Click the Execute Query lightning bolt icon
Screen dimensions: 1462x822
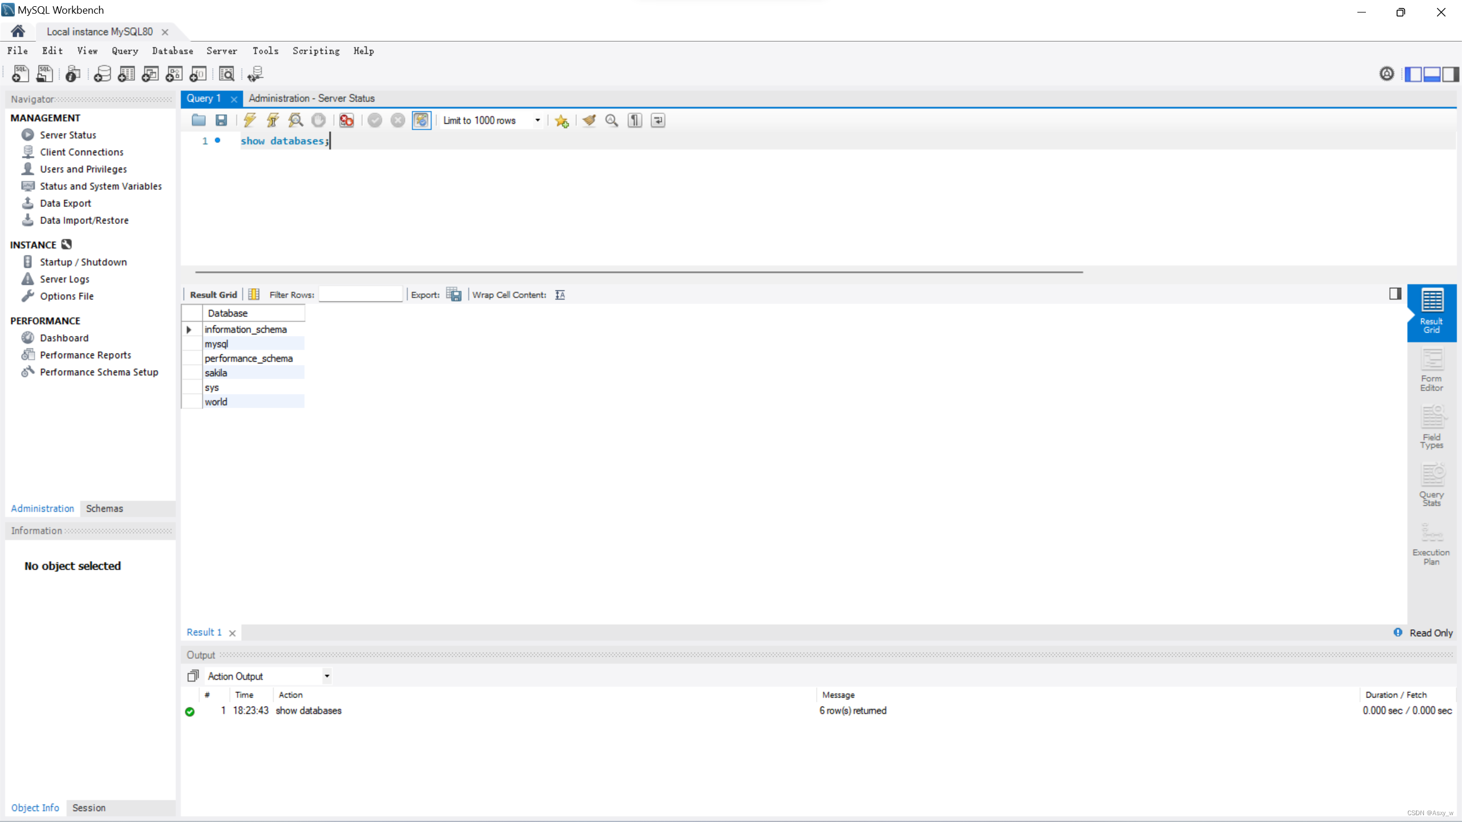(x=249, y=121)
